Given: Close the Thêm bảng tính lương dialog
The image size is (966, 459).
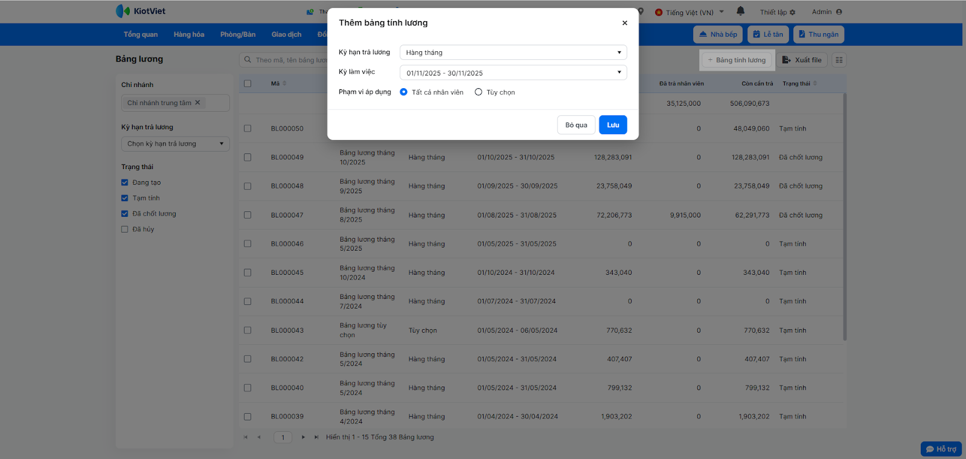Looking at the screenshot, I should click(x=624, y=23).
